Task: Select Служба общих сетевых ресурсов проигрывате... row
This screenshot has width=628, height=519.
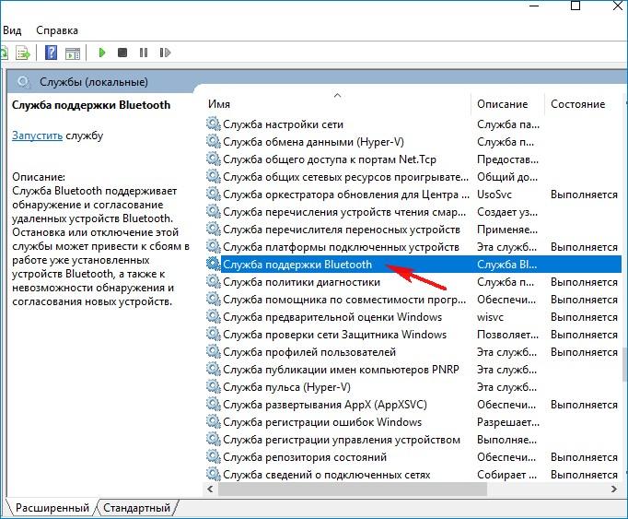Action: click(x=413, y=177)
